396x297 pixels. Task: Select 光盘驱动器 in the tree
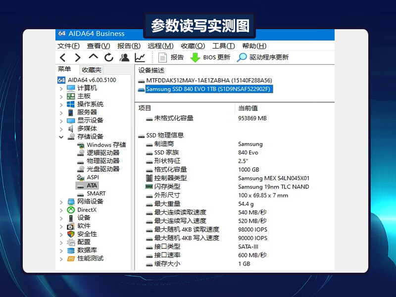(x=103, y=169)
